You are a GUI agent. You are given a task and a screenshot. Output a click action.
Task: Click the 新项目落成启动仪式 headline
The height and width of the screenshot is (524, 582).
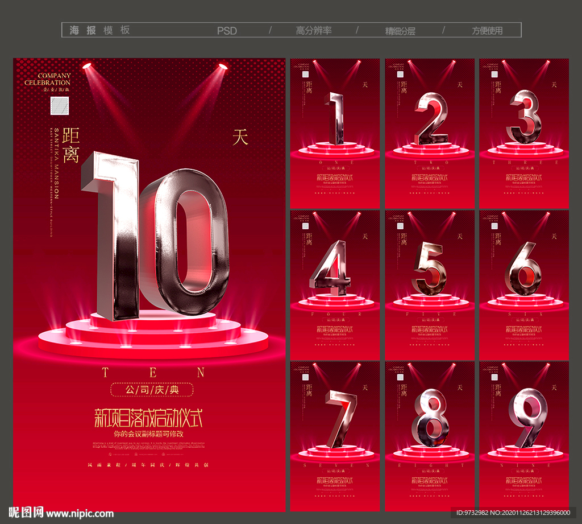(148, 418)
